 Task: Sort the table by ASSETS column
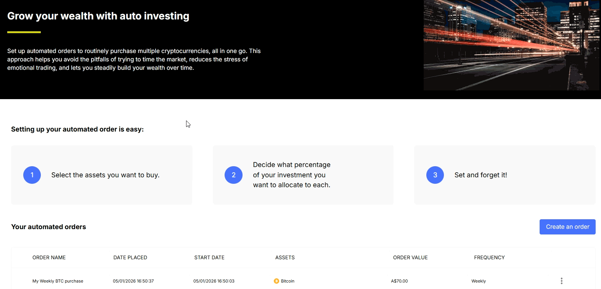pyautogui.click(x=285, y=257)
